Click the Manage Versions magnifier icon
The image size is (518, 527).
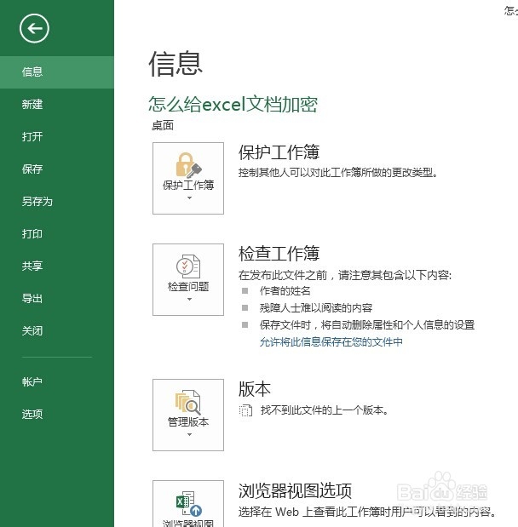click(x=188, y=403)
